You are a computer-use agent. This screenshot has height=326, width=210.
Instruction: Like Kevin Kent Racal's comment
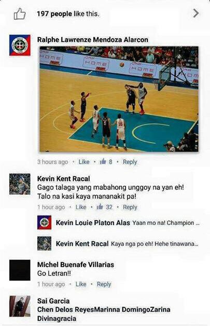click(81, 207)
